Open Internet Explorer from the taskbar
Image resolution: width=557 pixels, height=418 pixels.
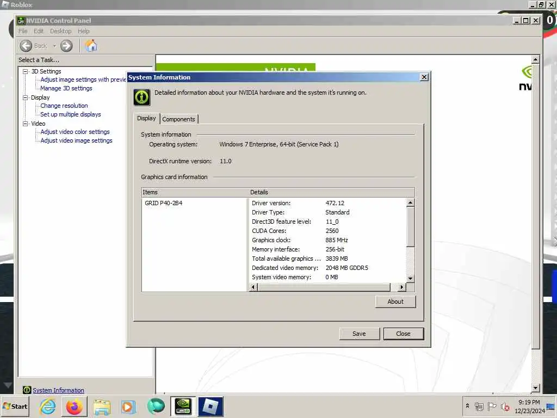[x=48, y=406]
